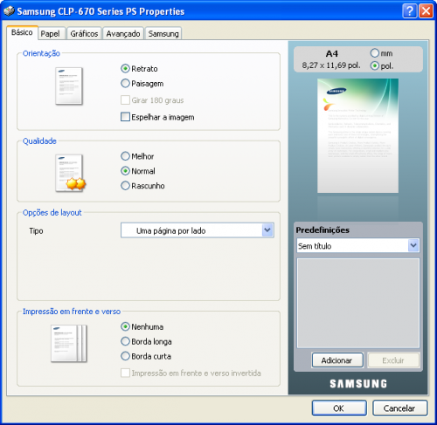Switch to the Gráficos tab

pos(84,34)
